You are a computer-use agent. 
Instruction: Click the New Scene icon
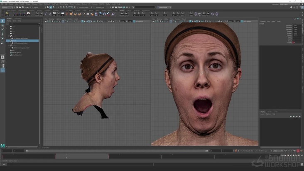click(17, 7)
